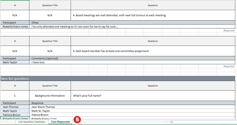
Task: Select the Mark Taylor participant cell under question 5
Action: click(15, 62)
